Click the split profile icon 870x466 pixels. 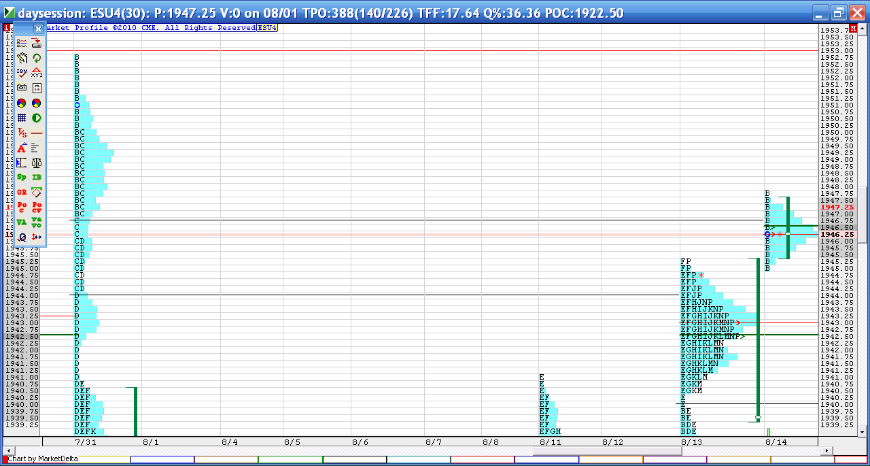tap(22, 163)
